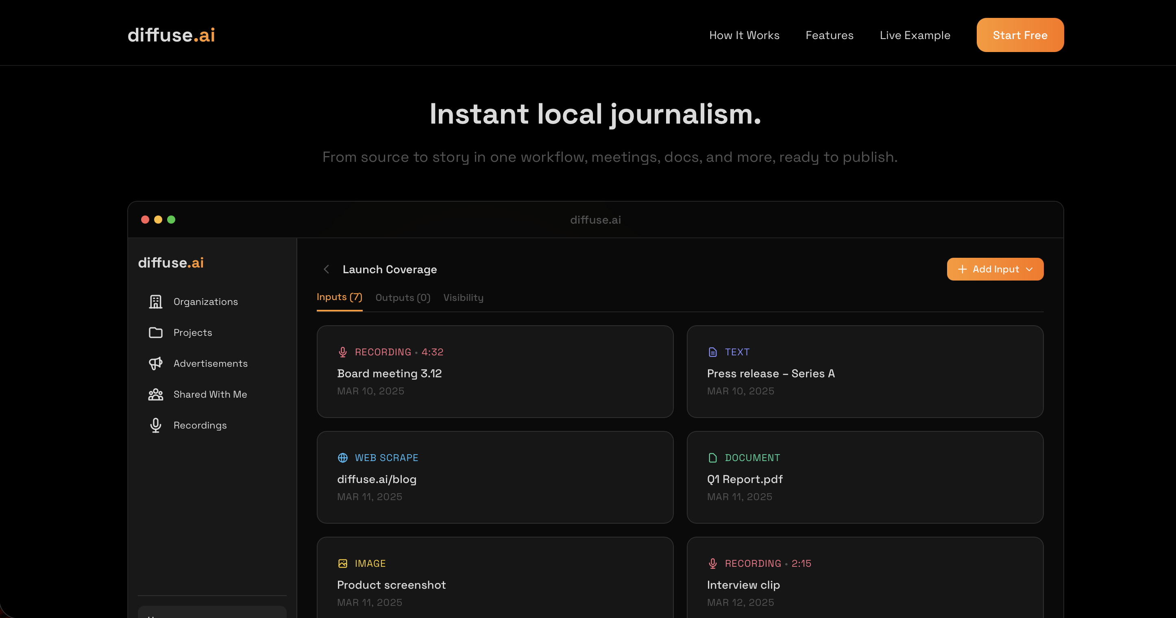Go back using the chevron beside Launch Coverage
The height and width of the screenshot is (618, 1176).
click(327, 269)
